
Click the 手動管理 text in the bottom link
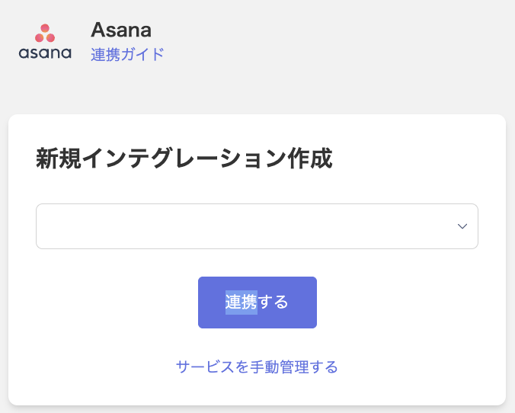[280, 367]
